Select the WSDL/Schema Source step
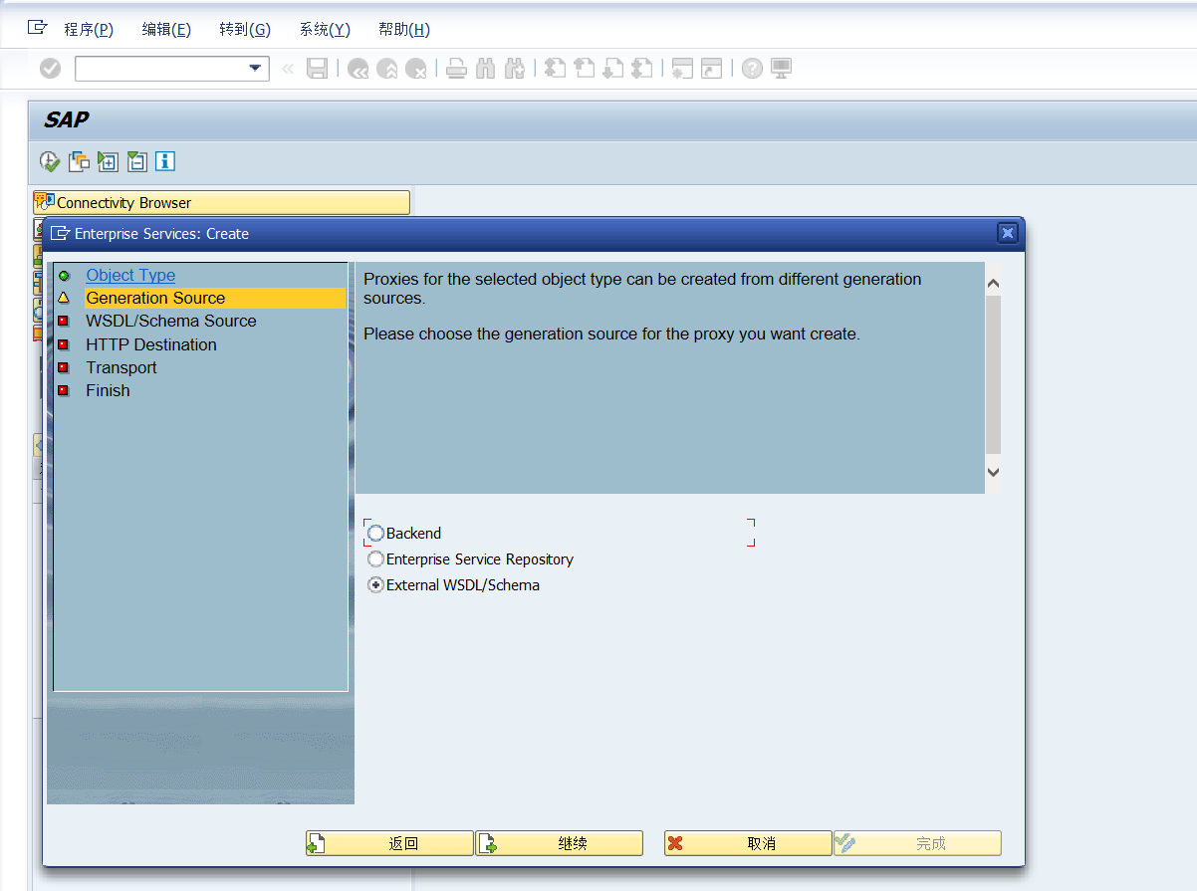Viewport: 1197px width, 891px height. coord(171,321)
